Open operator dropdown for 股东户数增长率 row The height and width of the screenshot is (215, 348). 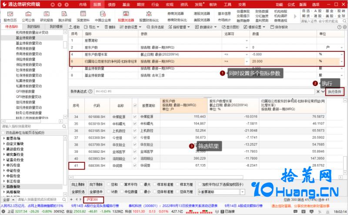tap(247, 54)
